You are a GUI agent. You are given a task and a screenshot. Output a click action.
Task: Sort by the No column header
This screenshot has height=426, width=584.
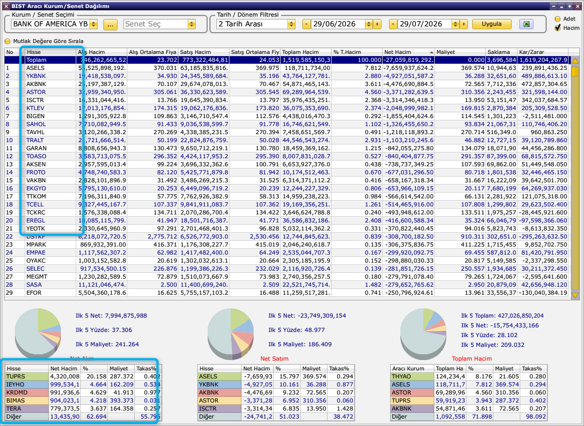(x=14, y=52)
